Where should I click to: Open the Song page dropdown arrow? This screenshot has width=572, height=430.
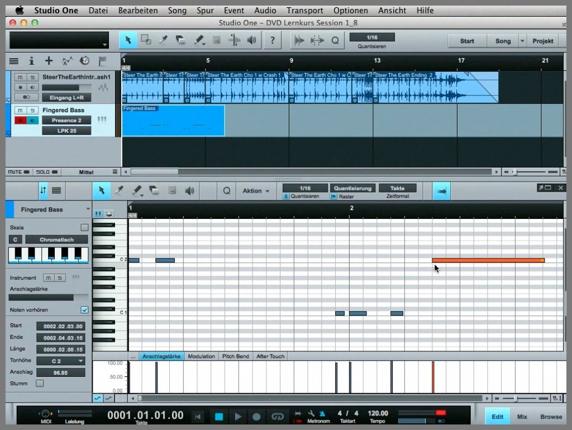click(522, 41)
